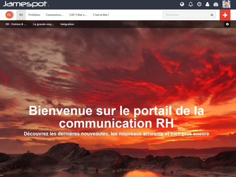Switch to the ProDémo tab

[x=34, y=15]
